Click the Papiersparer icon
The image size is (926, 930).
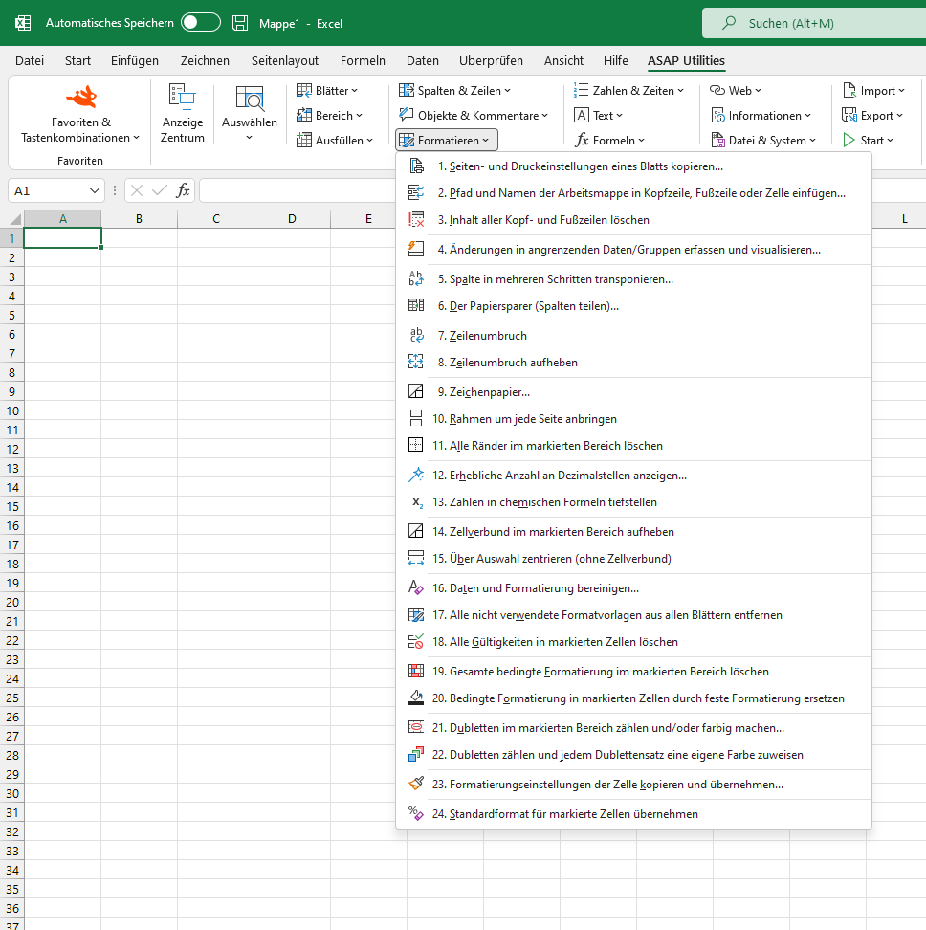[416, 305]
